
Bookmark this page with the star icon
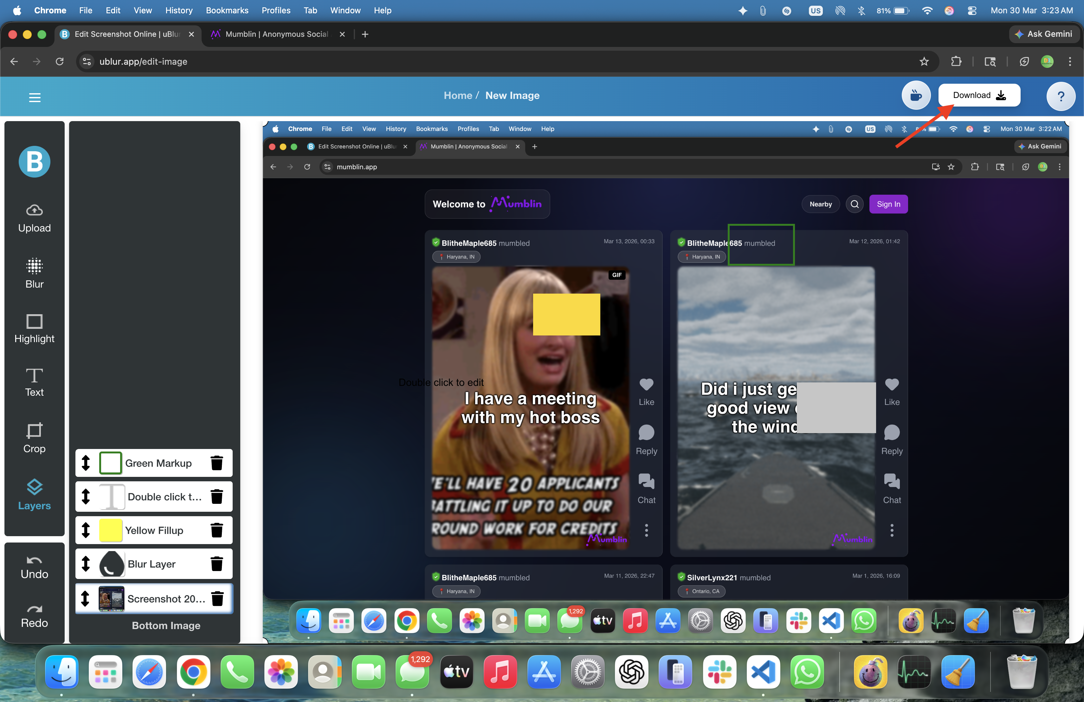tap(924, 62)
